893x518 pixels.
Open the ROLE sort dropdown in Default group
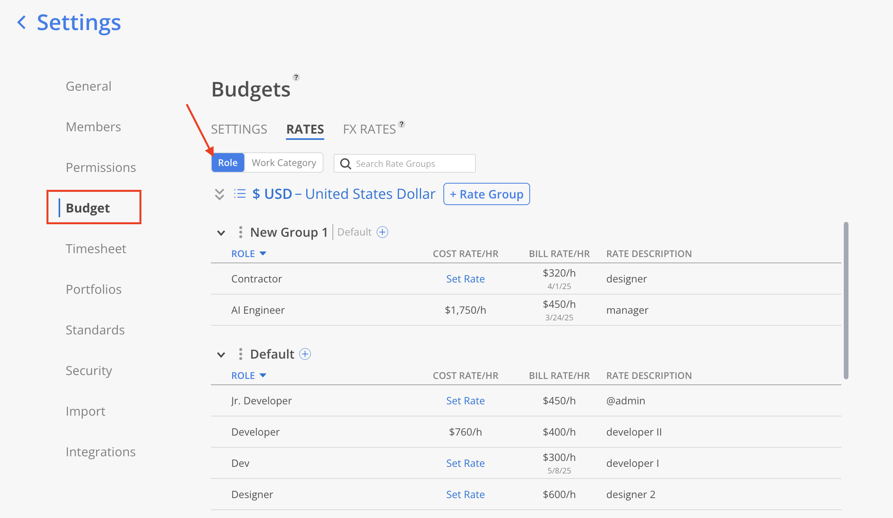(249, 375)
